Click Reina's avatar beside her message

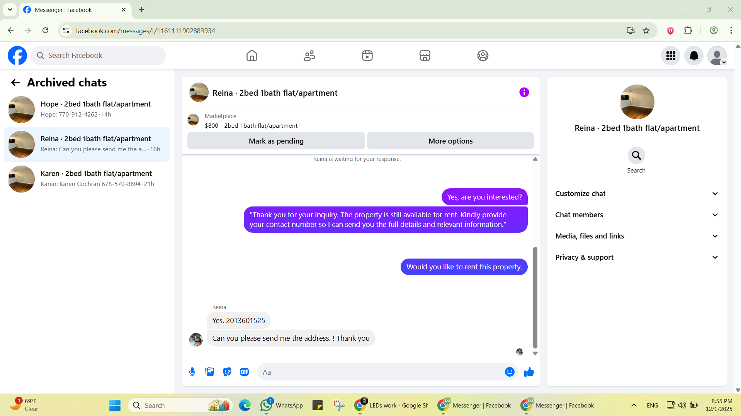coord(196,340)
